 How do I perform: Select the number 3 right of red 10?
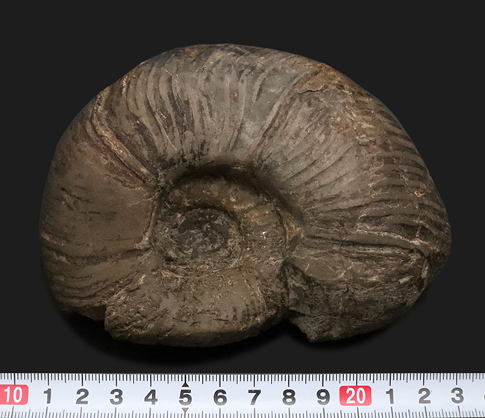click(x=116, y=396)
